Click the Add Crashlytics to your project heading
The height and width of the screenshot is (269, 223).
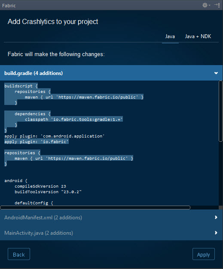[53, 22]
